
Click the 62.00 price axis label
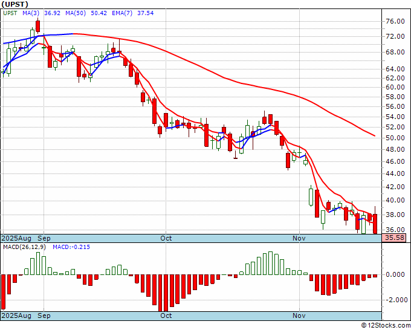tap(395, 78)
